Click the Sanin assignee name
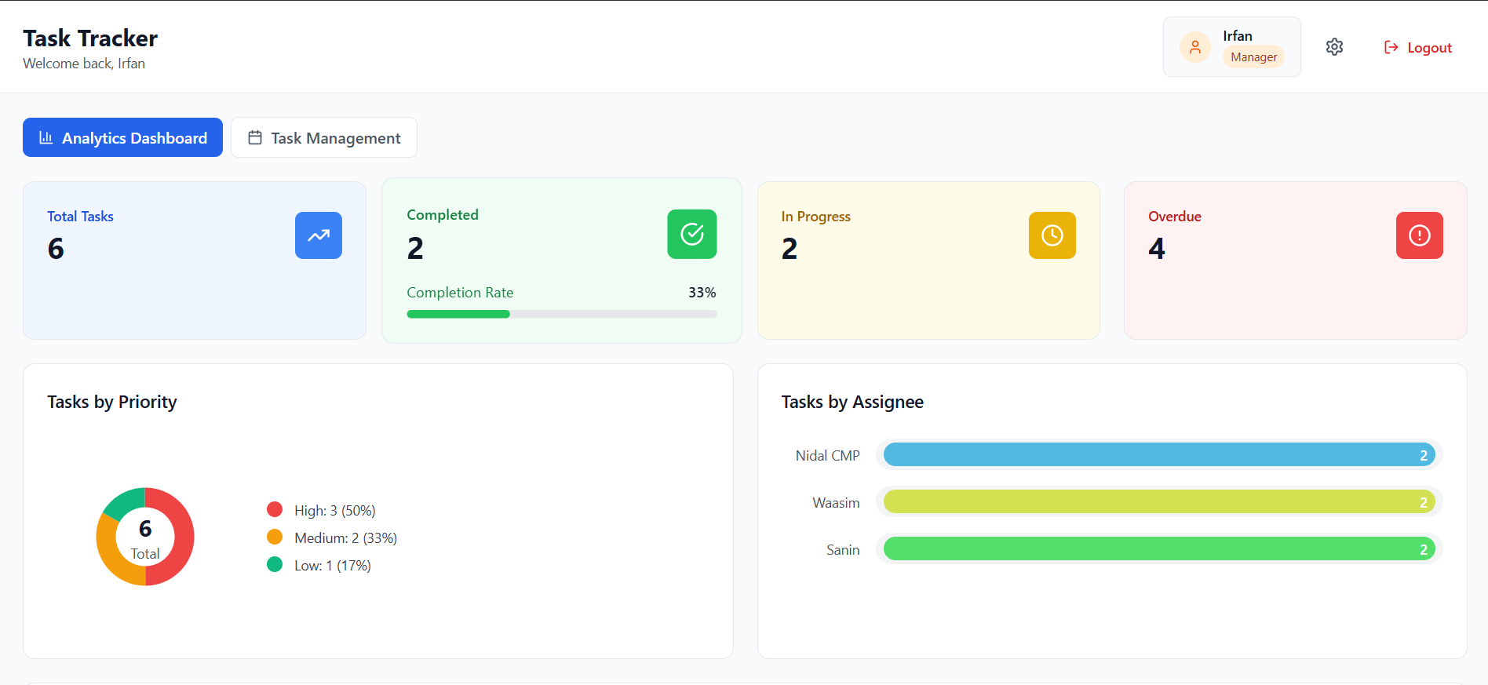Screen dimensions: 1488x685 tap(843, 550)
